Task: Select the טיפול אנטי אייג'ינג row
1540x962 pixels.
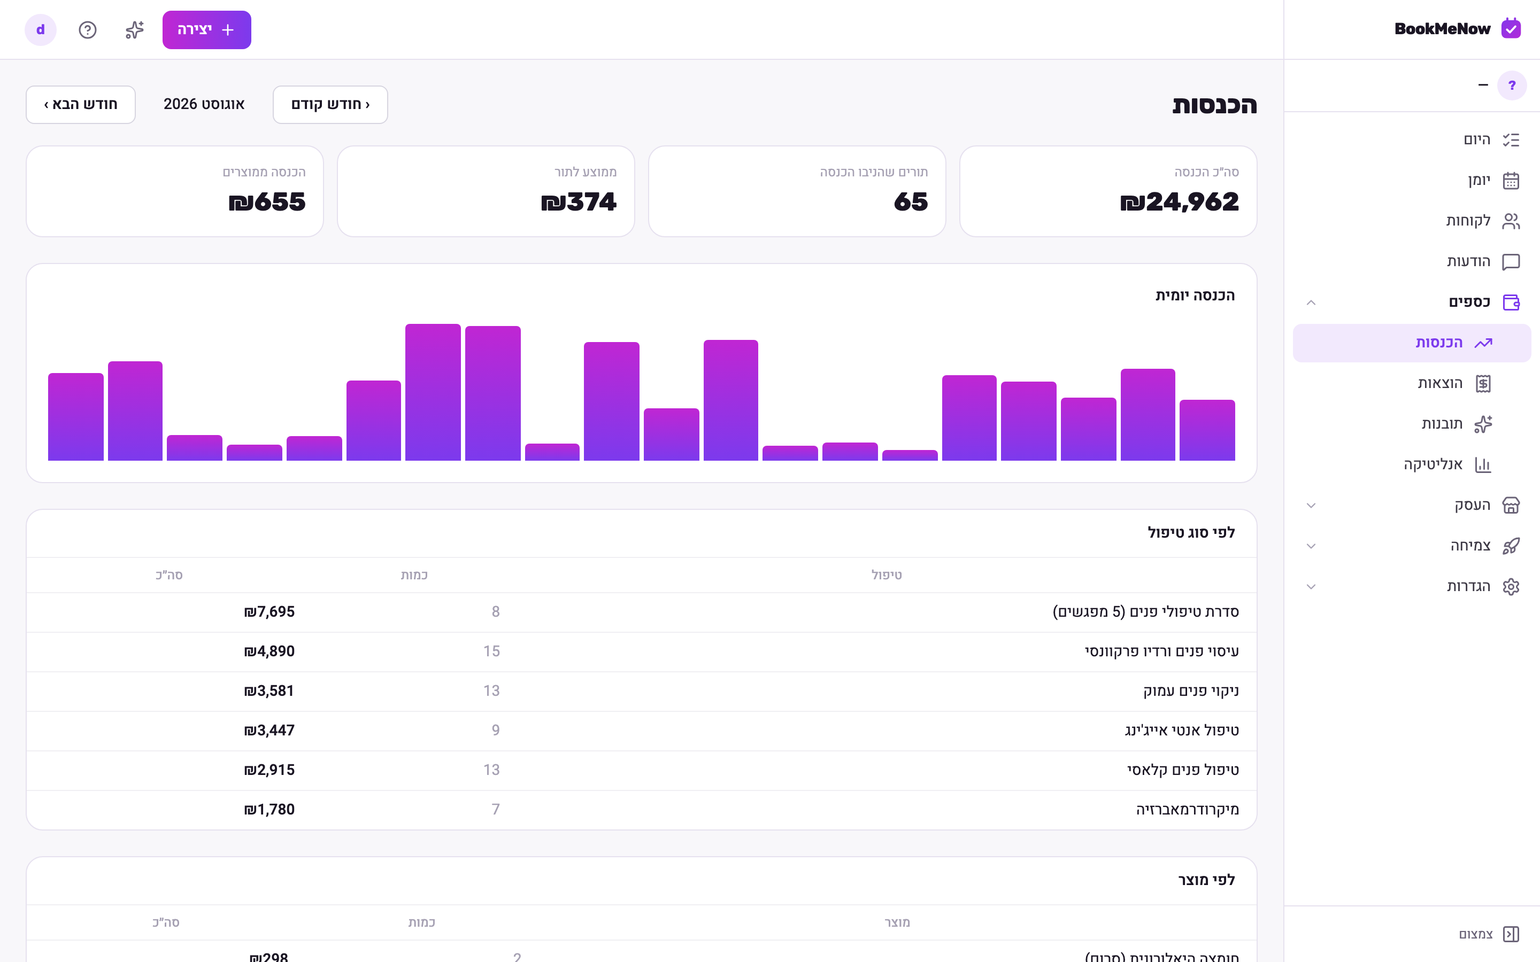Action: (x=642, y=731)
